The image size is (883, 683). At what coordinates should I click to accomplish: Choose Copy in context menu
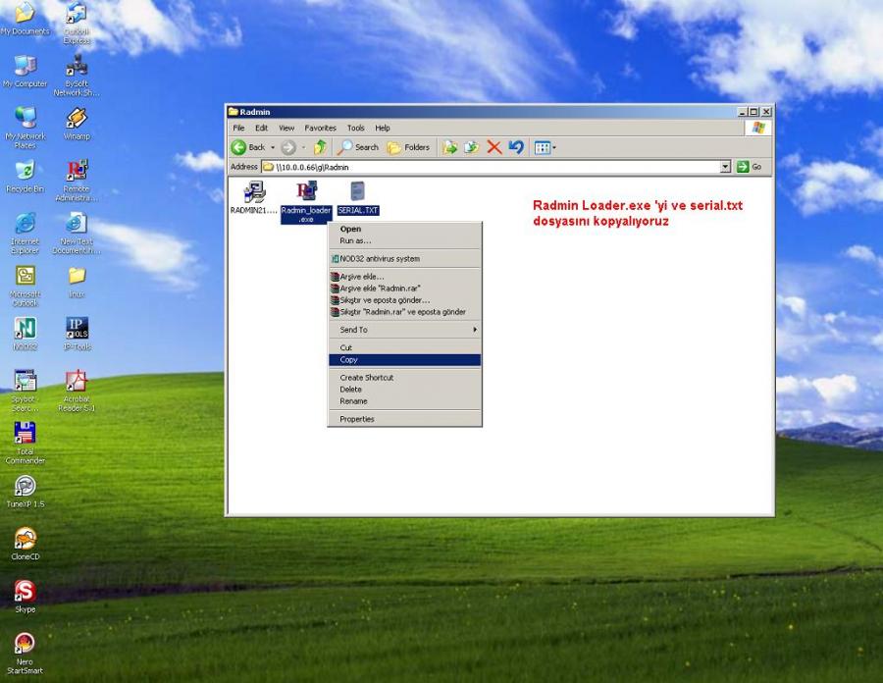click(x=404, y=360)
